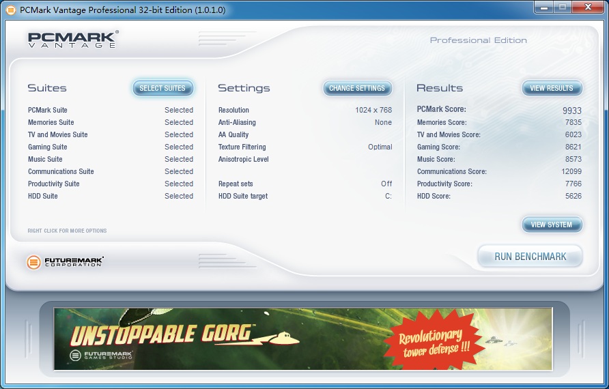Click the Futuremark Corporation logo
This screenshot has height=389, width=609.
point(65,262)
